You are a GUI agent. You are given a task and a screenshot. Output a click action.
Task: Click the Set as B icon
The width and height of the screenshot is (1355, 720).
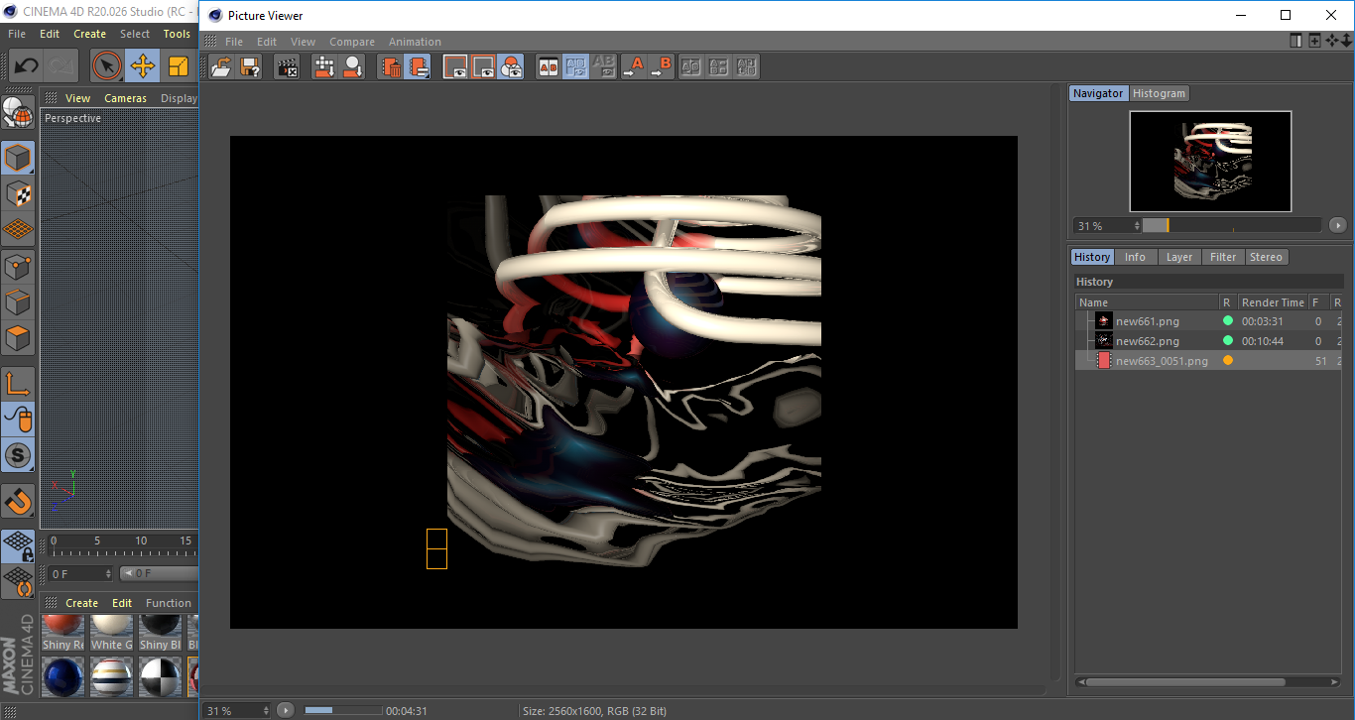click(x=661, y=66)
